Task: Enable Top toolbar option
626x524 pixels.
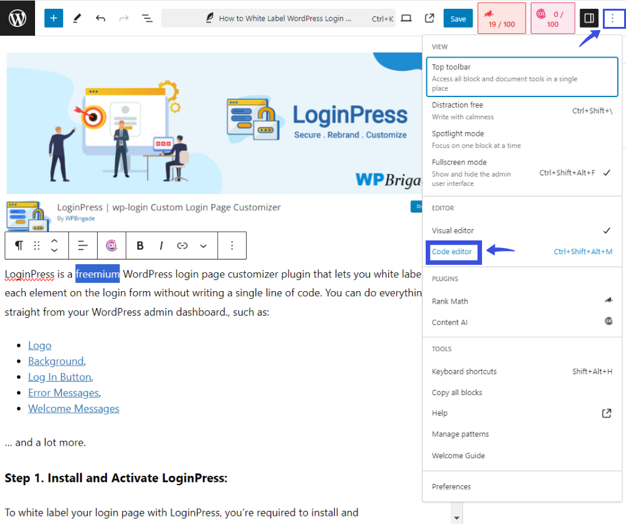Action: [522, 76]
